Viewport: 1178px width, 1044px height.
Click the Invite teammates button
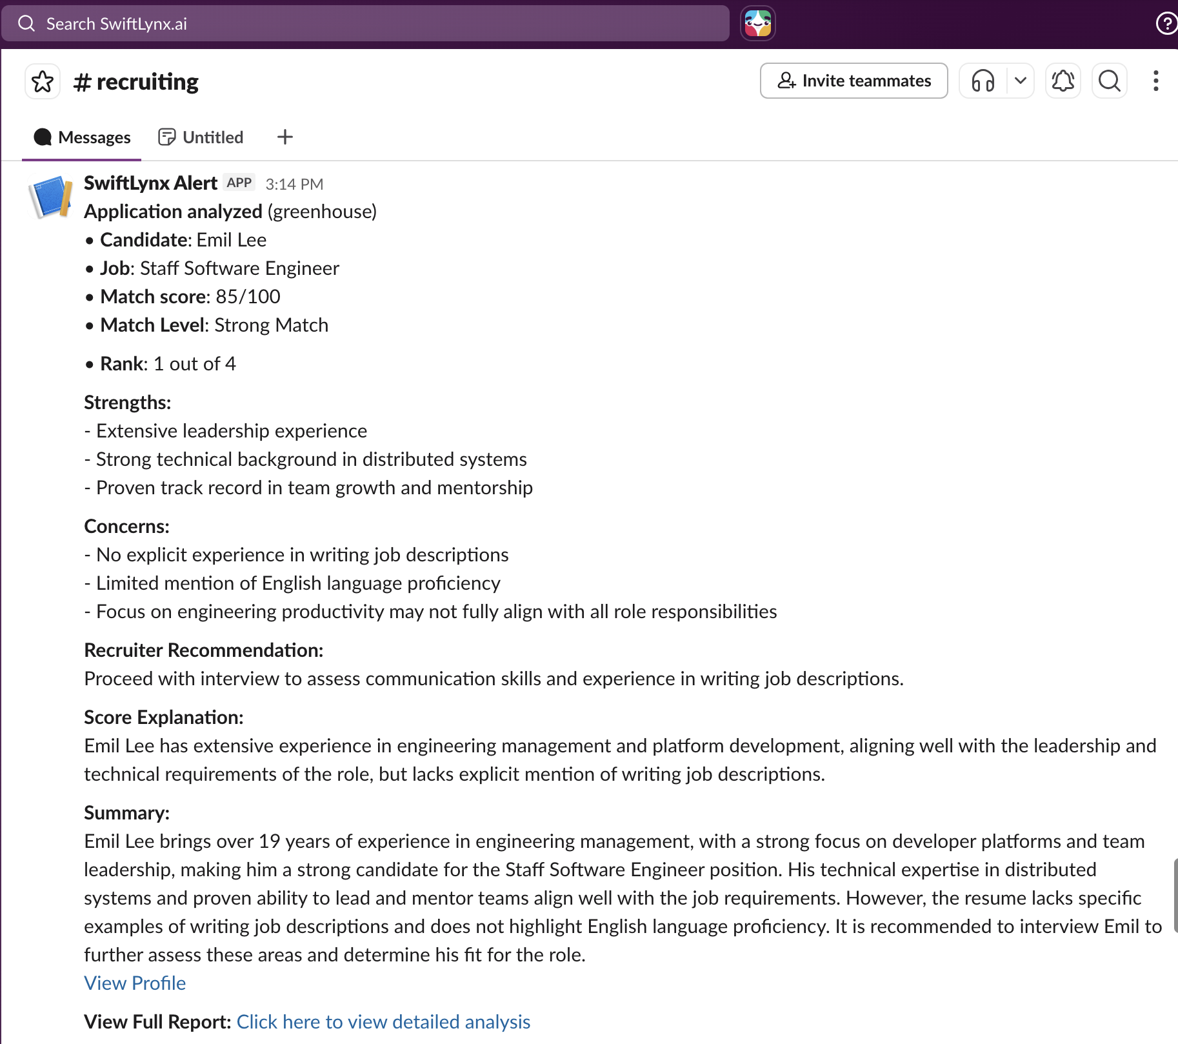tap(854, 81)
